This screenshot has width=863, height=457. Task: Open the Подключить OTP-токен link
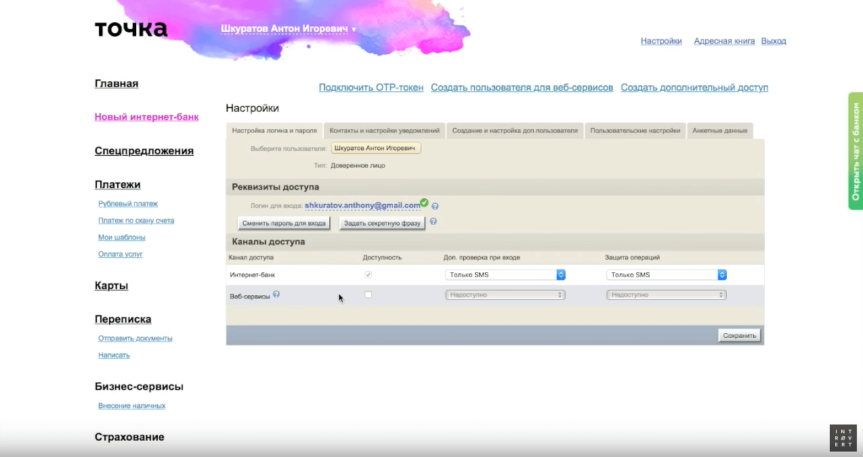tap(371, 88)
